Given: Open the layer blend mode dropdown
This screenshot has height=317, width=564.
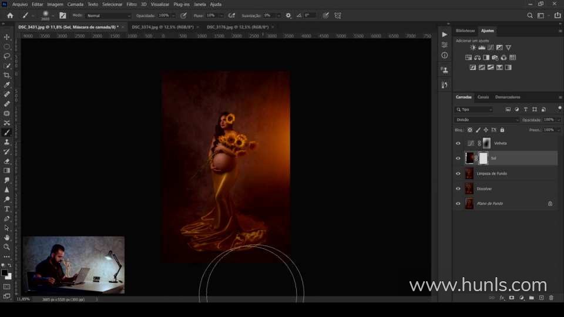Looking at the screenshot, I should click(488, 120).
